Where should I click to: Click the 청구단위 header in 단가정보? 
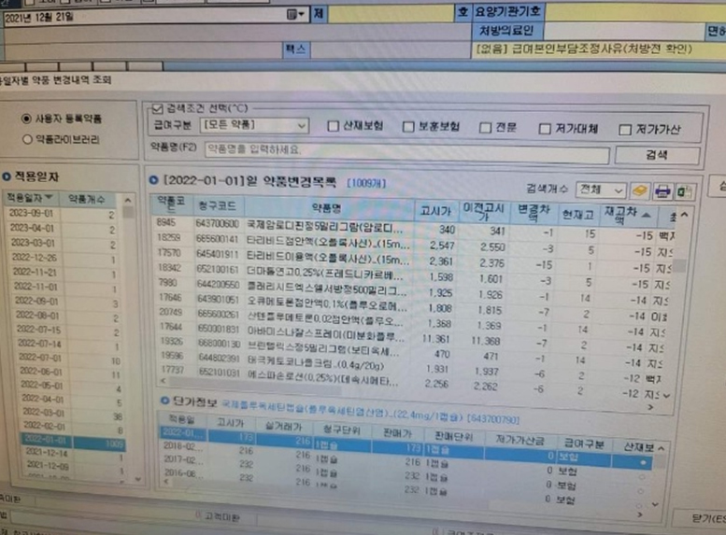(x=342, y=429)
